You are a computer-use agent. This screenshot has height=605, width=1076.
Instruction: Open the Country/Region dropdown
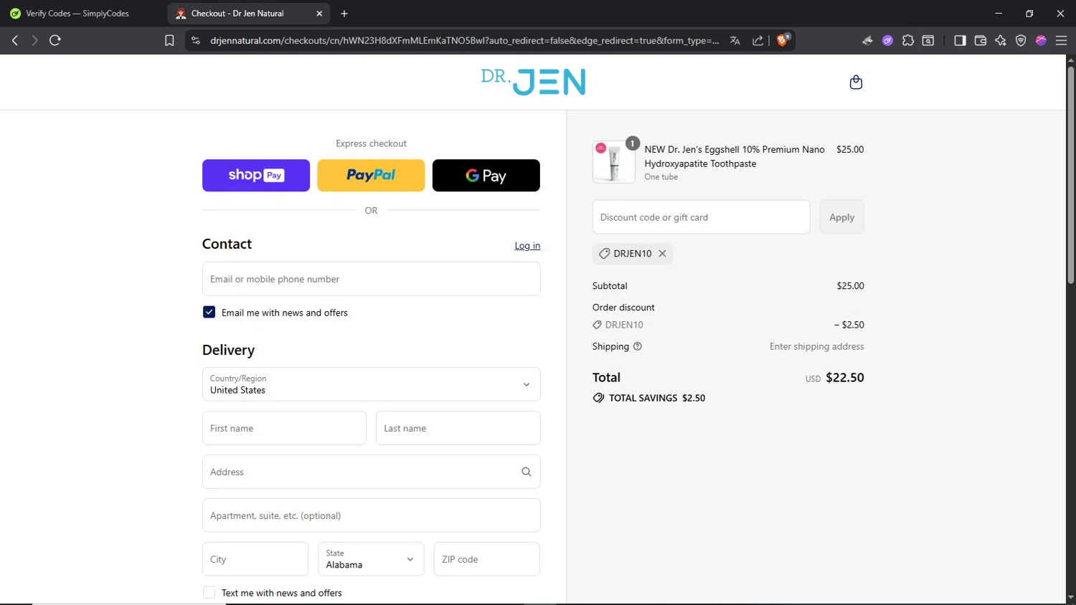click(x=371, y=384)
